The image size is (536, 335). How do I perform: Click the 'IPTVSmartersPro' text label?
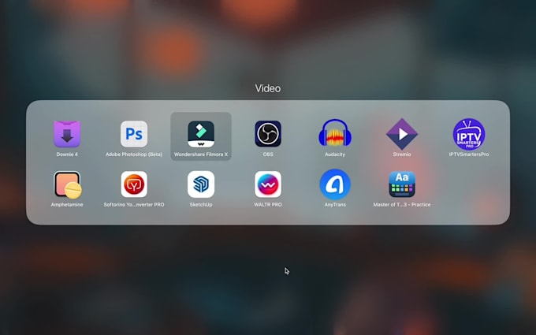469,154
